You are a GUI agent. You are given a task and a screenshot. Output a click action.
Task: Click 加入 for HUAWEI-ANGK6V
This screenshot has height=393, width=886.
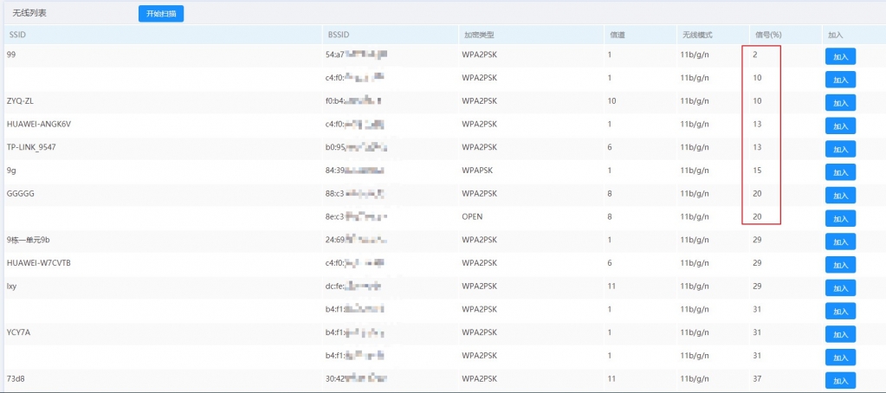click(839, 126)
